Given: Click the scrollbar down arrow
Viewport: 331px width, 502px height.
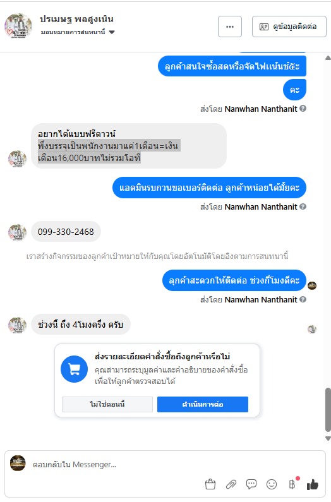Looking at the screenshot, I should click(328, 439).
